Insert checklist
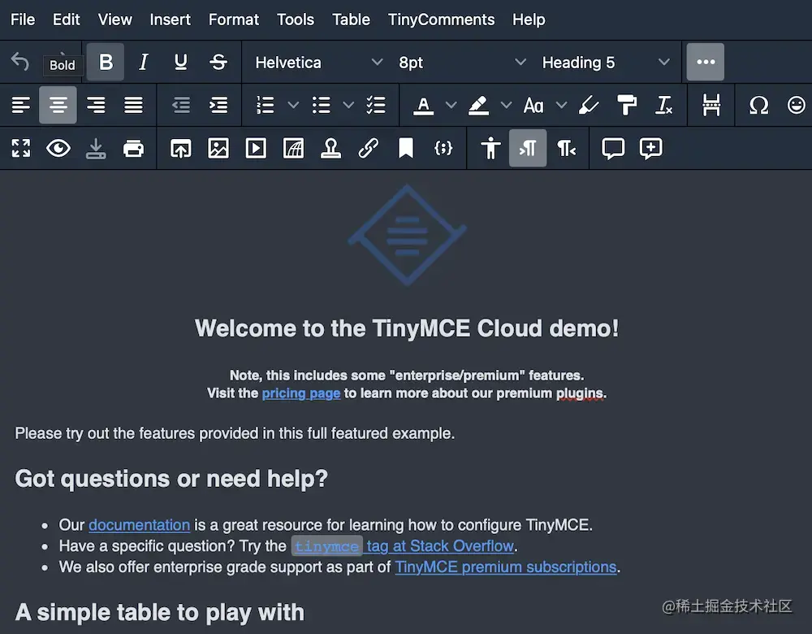The width and height of the screenshot is (812, 634). pos(376,105)
